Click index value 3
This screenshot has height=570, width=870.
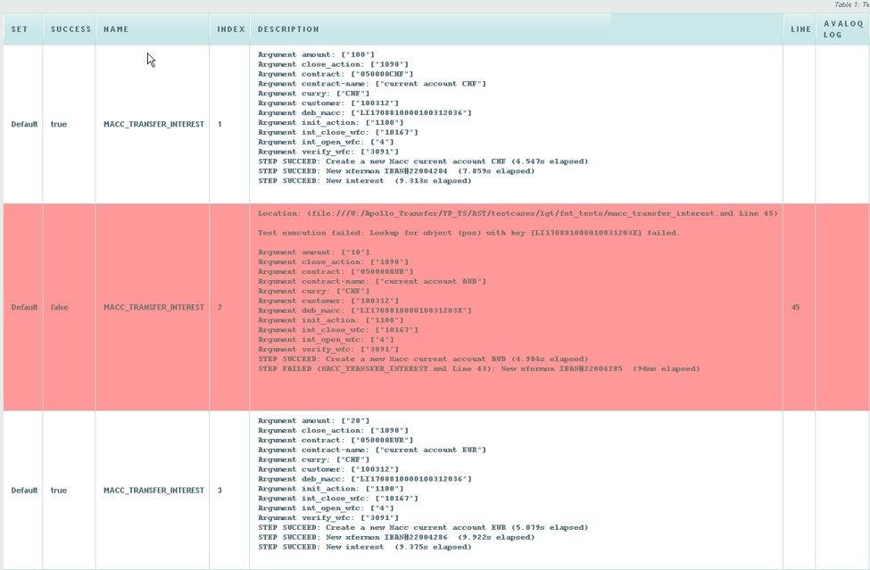click(x=220, y=490)
